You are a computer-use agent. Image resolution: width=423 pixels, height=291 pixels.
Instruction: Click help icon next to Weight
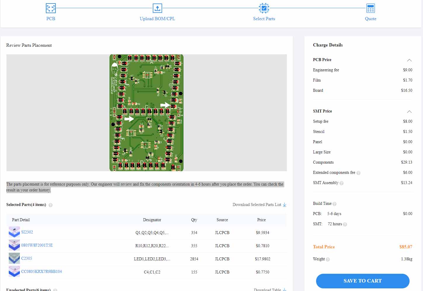coord(328,259)
